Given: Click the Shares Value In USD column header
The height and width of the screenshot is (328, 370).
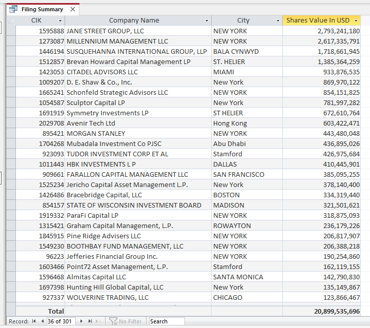Looking at the screenshot, I should (x=318, y=20).
